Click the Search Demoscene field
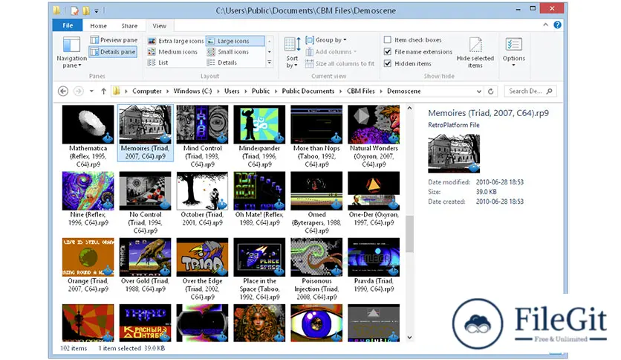 coord(530,91)
